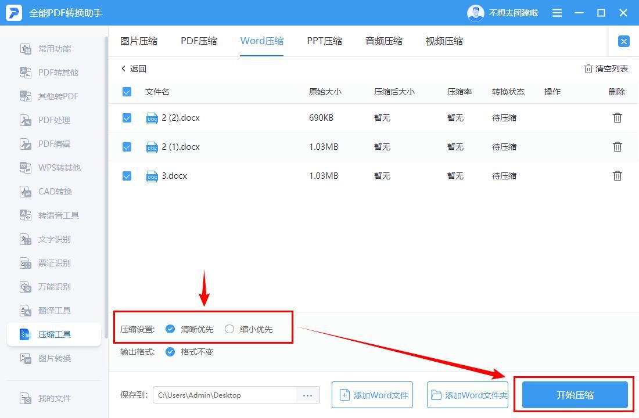Click file name 2 (1).docx
Viewport: 639px width, 418px height.
coord(181,147)
